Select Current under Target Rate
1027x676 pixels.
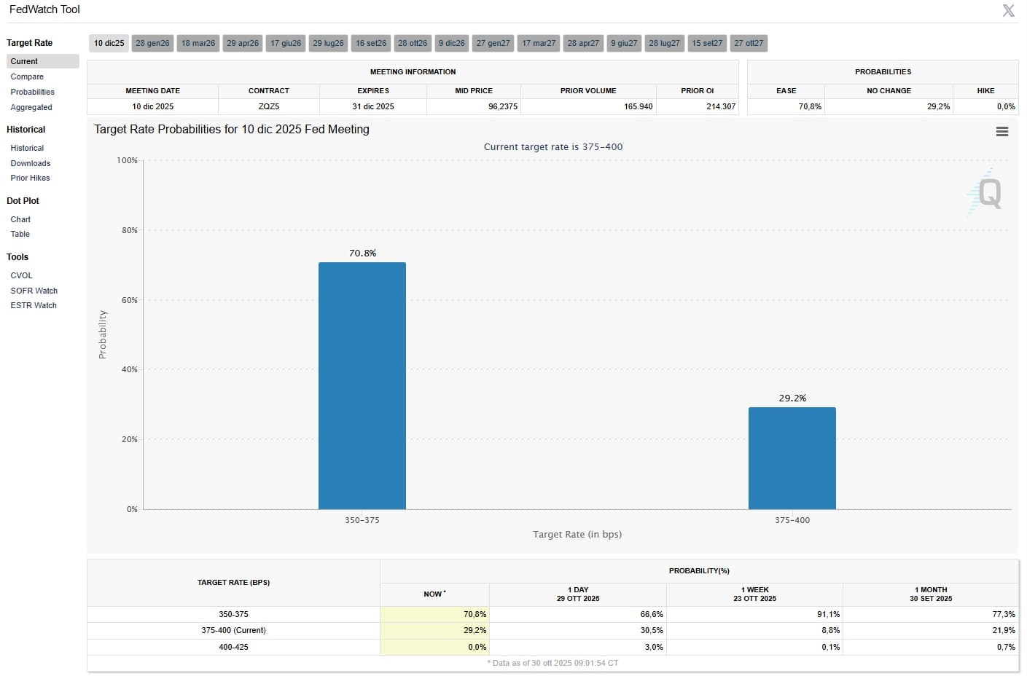click(x=23, y=61)
